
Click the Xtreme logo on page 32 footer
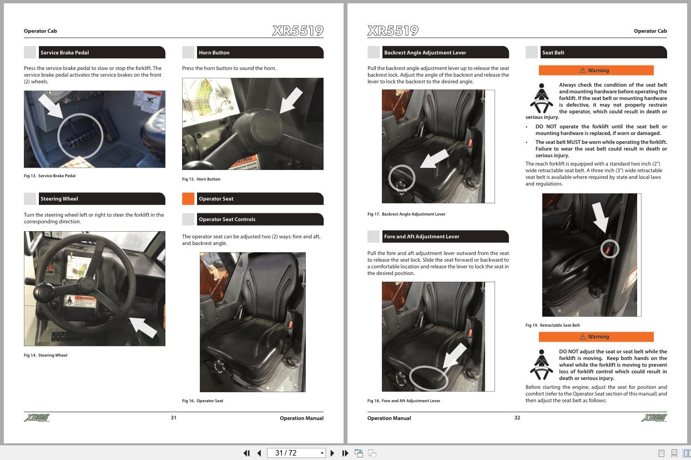click(x=654, y=418)
